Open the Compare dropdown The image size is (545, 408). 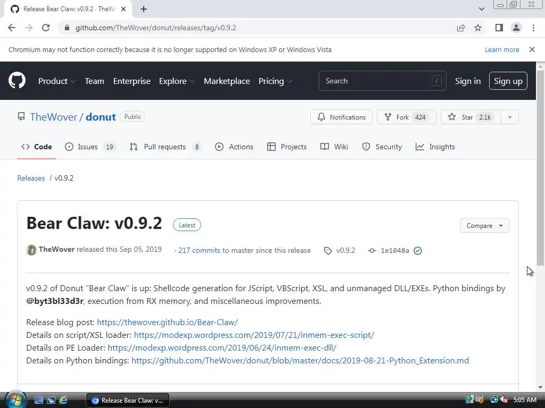(484, 225)
